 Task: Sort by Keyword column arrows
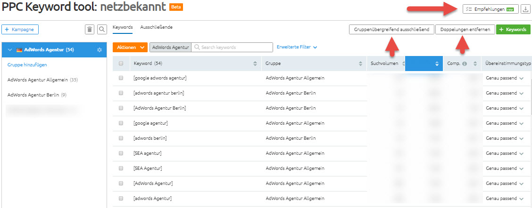[255, 64]
